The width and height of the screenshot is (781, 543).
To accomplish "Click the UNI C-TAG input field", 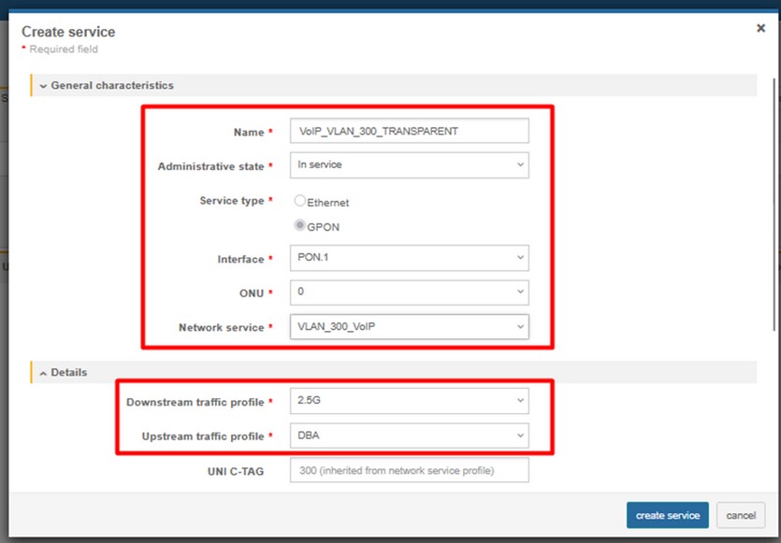I will (409, 470).
